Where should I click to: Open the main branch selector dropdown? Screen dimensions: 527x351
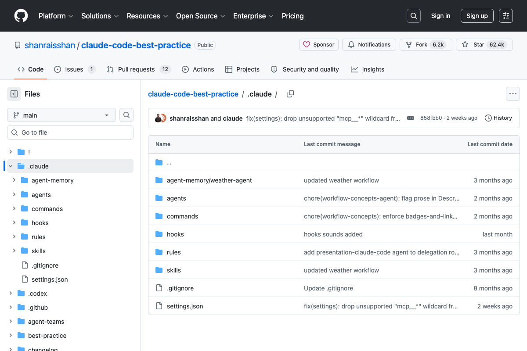click(61, 115)
